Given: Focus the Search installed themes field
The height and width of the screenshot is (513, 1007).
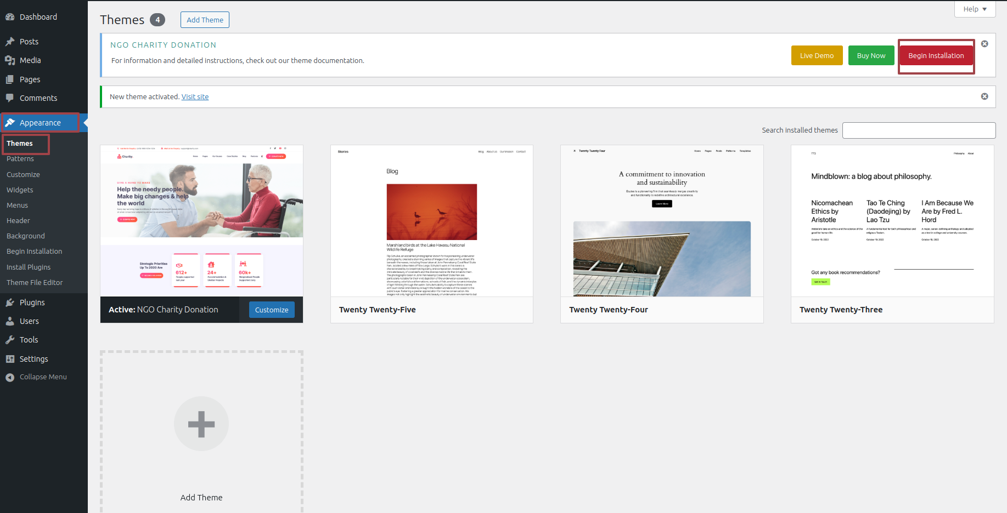Looking at the screenshot, I should [919, 130].
